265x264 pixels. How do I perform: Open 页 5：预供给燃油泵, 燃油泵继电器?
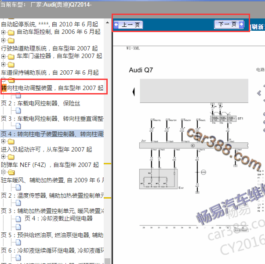pyautogui.click(x=52, y=235)
